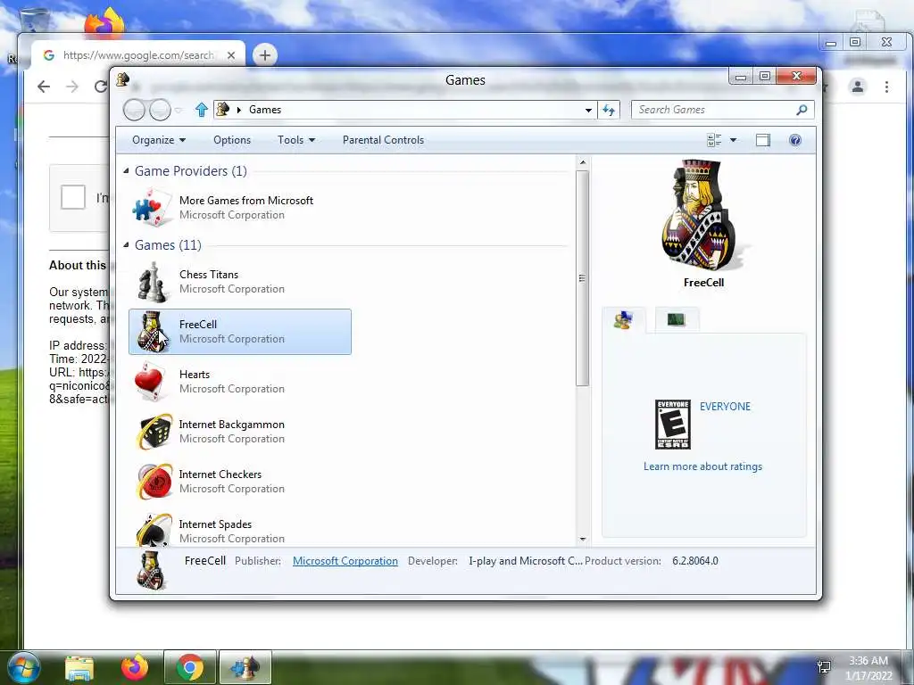Screen dimensions: 914x685
Task: Click the refresh button beside address bar
Action: click(x=609, y=110)
